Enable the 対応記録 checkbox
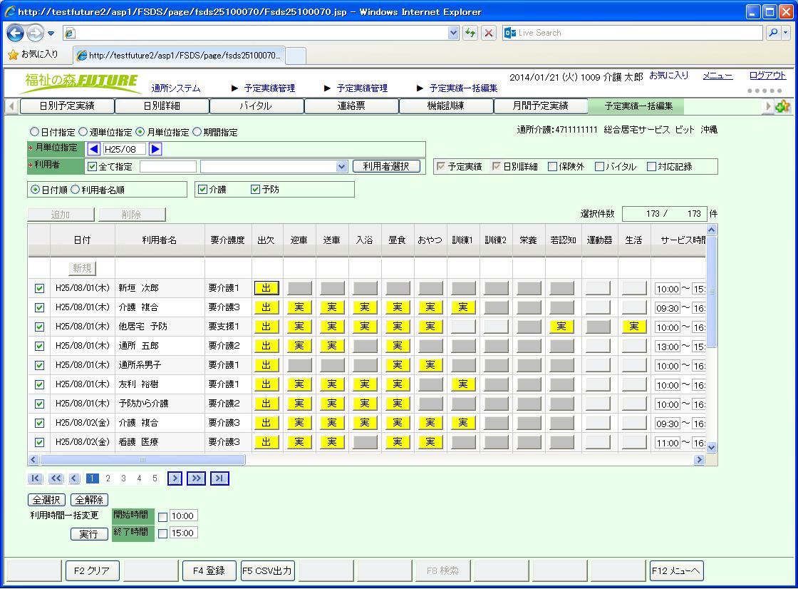The image size is (798, 589). 651,167
